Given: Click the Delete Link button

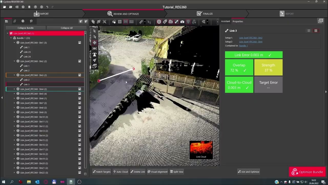Looking at the screenshot, I should (138, 172).
